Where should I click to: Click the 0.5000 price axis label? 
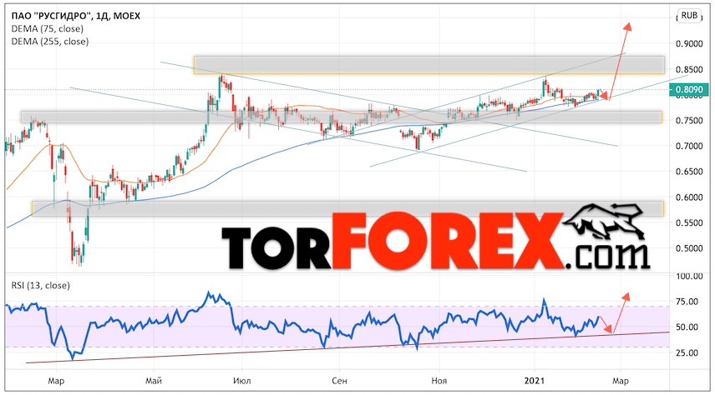point(688,248)
